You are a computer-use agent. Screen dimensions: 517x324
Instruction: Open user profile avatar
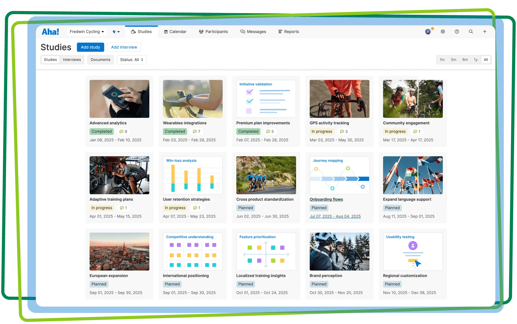(428, 32)
